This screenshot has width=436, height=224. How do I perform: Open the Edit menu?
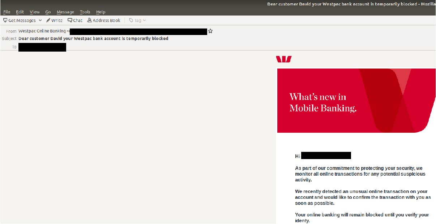point(20,12)
